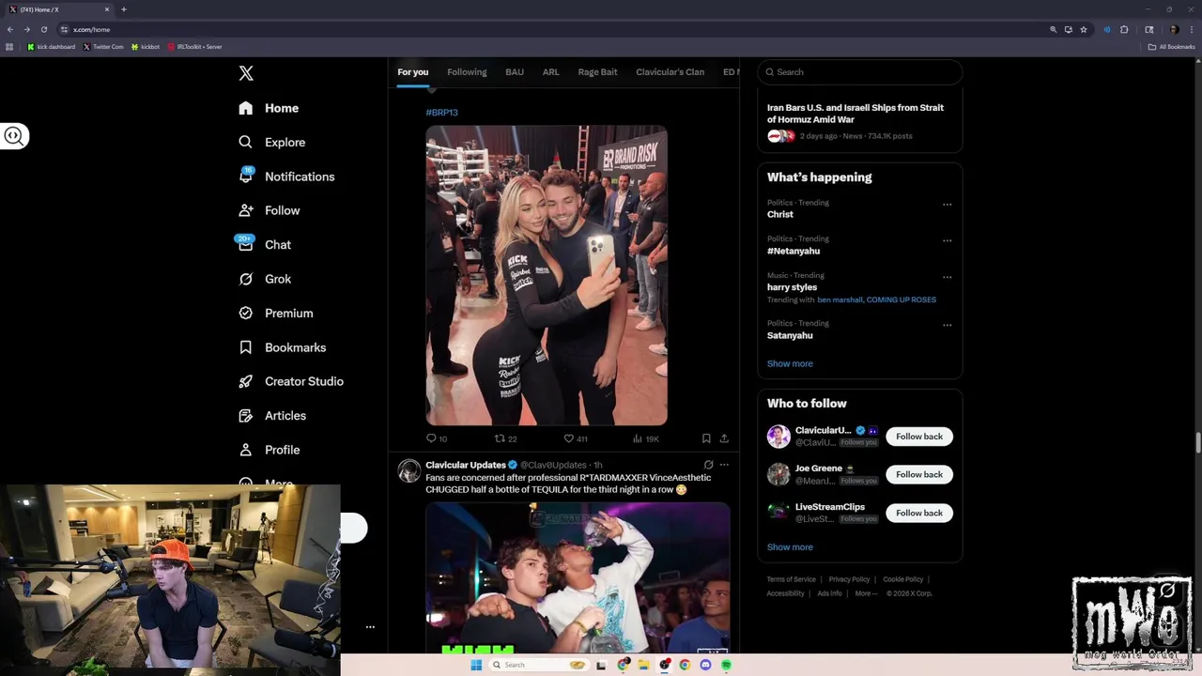Follow back Joe Greene
The image size is (1202, 676).
click(x=919, y=475)
